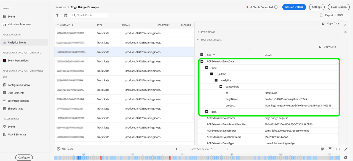
Task: Click the Session Details button
Action: (x=294, y=7)
